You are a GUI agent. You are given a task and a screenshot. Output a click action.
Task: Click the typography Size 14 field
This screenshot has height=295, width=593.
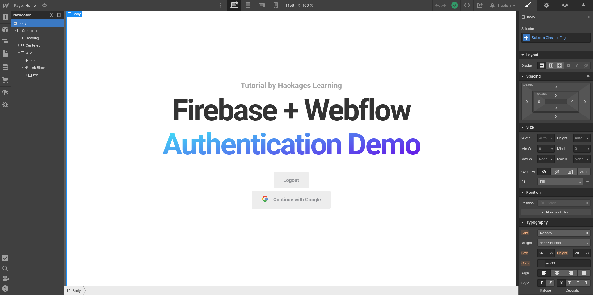point(546,253)
